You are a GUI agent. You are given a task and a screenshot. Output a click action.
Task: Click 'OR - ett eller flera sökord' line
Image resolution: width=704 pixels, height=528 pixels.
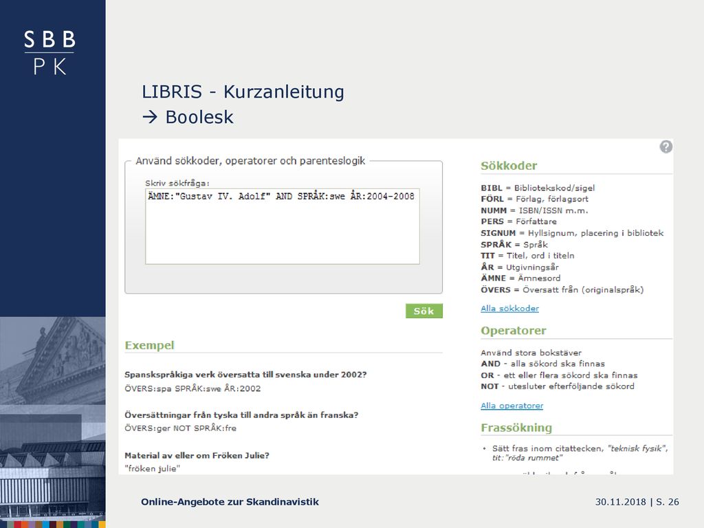point(559,375)
